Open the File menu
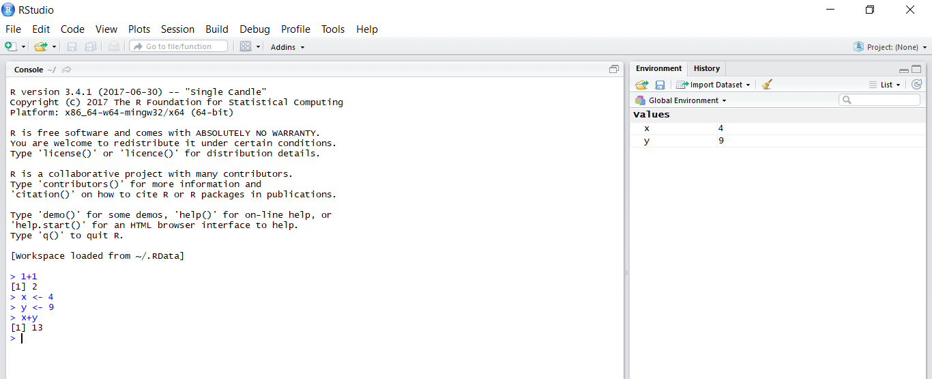The image size is (932, 379). click(13, 29)
